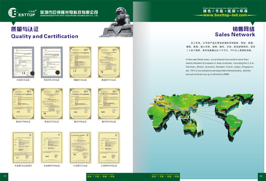Click the English paragraph starting 'In the past three years'

coord(220,67)
